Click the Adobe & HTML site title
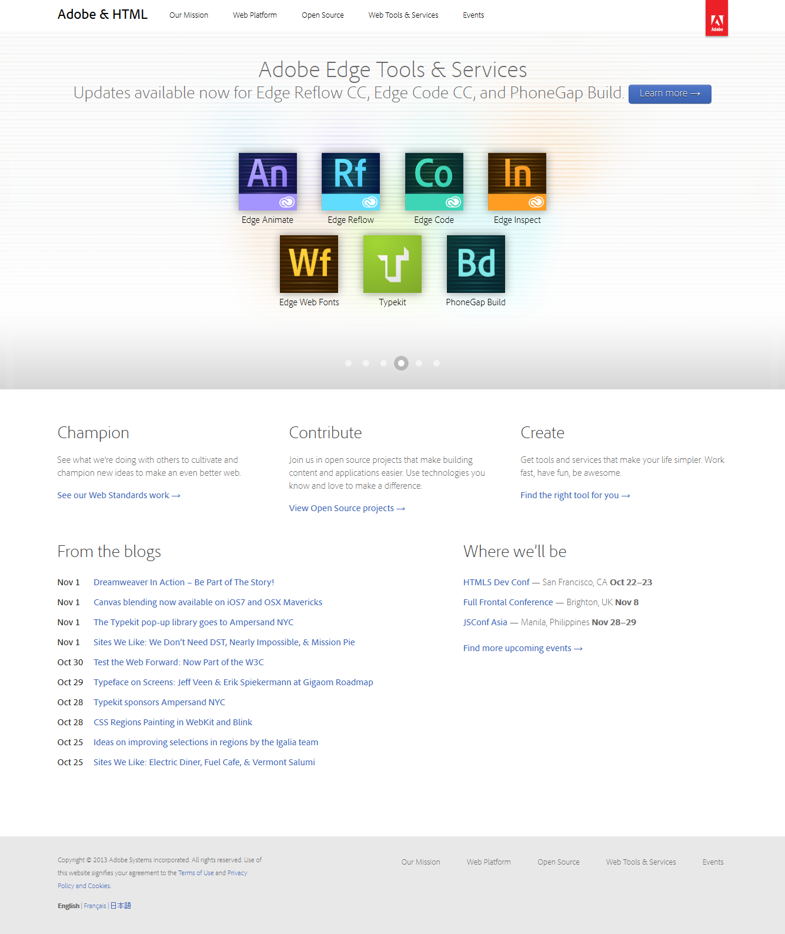The width and height of the screenshot is (785, 934). tap(102, 14)
